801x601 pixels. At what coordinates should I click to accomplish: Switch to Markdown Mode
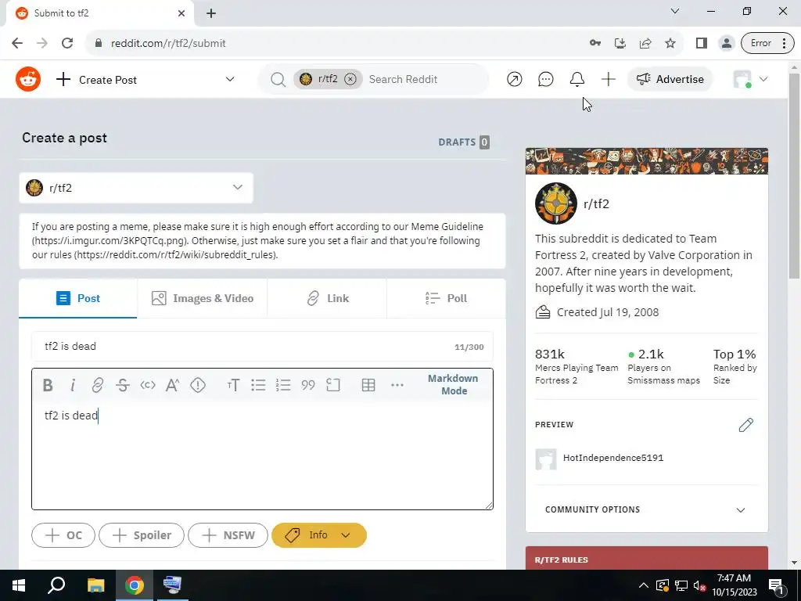453,384
